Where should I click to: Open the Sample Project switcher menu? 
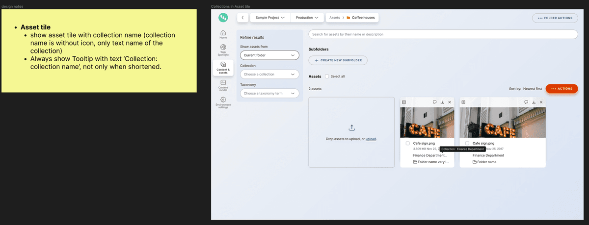[x=270, y=18]
